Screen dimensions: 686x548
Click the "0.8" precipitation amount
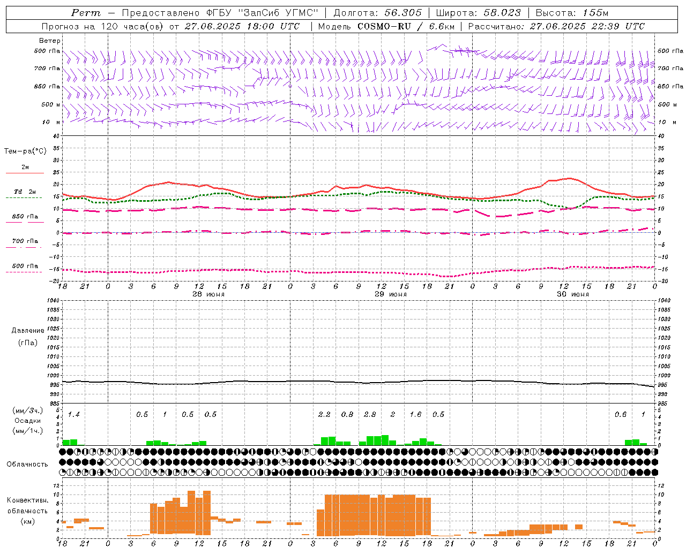[347, 414]
